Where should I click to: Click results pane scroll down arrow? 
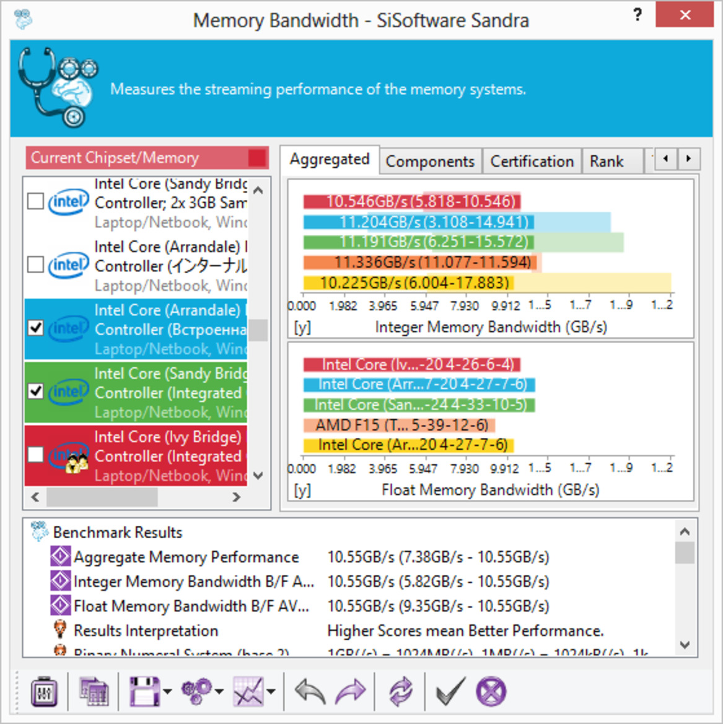click(x=685, y=644)
